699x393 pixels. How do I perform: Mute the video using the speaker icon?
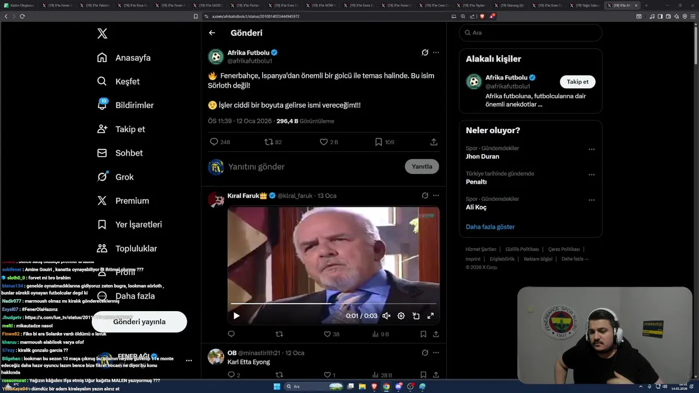point(386,315)
